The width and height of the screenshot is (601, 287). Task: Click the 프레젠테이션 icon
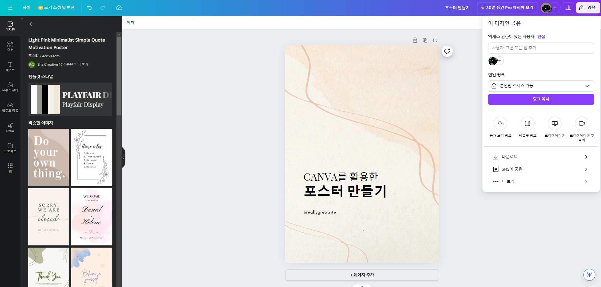point(555,123)
